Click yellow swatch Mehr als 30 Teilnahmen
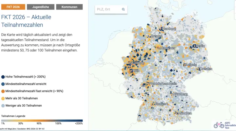 click(3, 98)
